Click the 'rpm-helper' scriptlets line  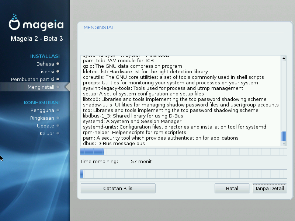point(135,133)
